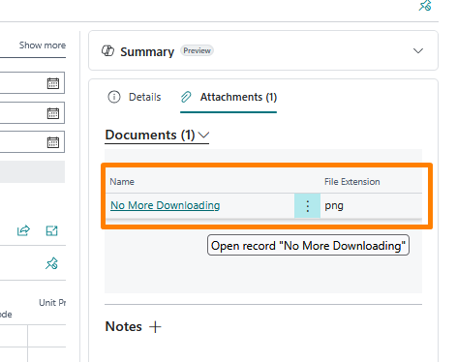Open the third calendar date picker icon
Viewport: 457px width, 362px height.
(x=53, y=142)
